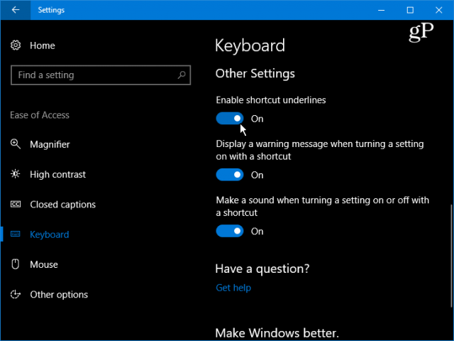Image resolution: width=454 pixels, height=341 pixels.
Task: Click the Keyboard page title
Action: point(250,45)
